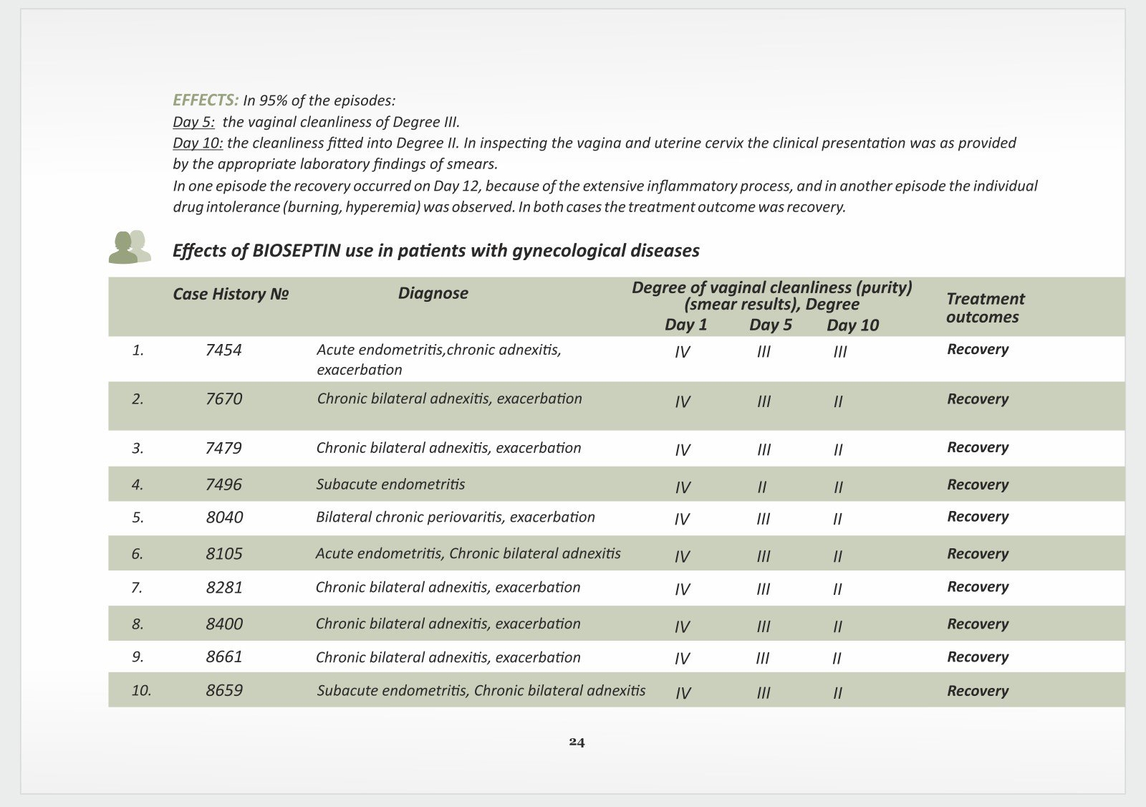Click Recovery outcome for case 7496

point(978,485)
